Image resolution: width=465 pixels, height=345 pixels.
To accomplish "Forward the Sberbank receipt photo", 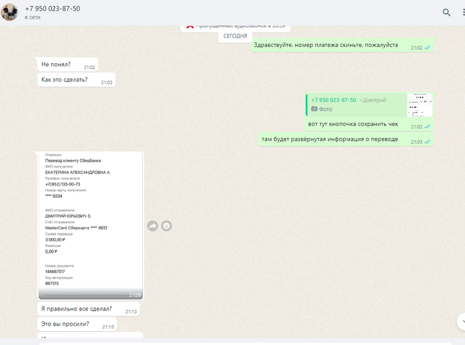I will click(x=152, y=226).
